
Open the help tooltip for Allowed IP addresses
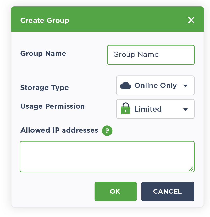[107, 131]
